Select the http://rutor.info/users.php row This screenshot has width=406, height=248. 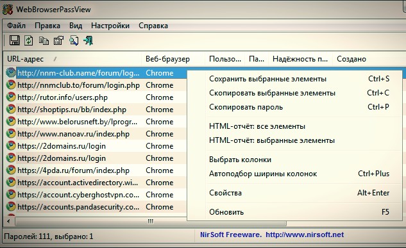(62, 97)
